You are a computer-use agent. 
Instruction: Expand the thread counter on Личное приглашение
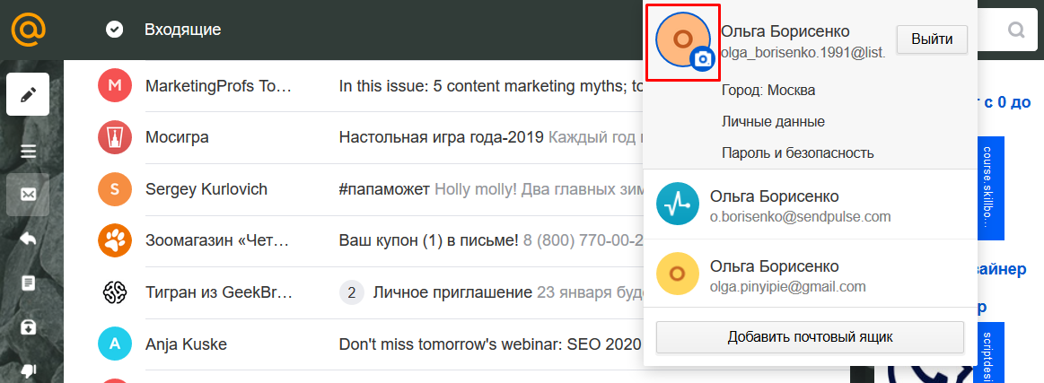351,292
